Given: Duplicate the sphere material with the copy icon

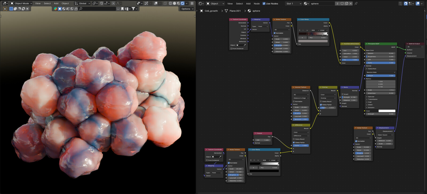Looking at the screenshot, I should 346,3.
